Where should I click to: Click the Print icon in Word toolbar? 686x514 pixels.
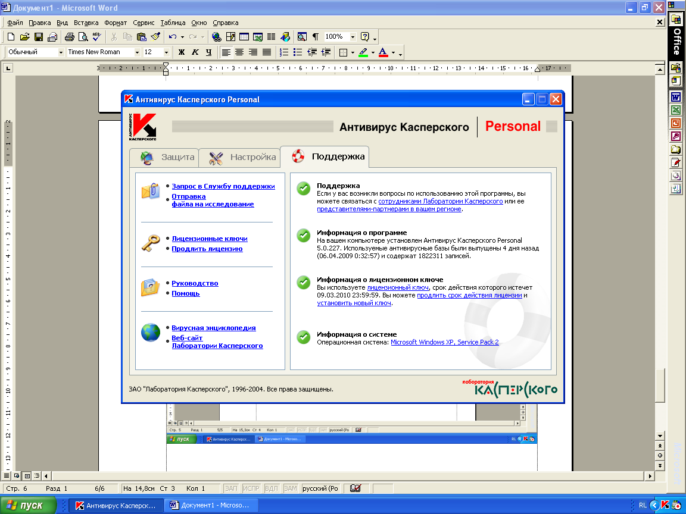pyautogui.click(x=69, y=37)
